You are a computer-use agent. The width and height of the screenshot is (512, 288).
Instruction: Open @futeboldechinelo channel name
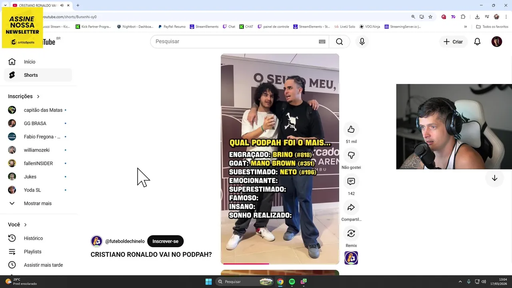click(x=125, y=241)
